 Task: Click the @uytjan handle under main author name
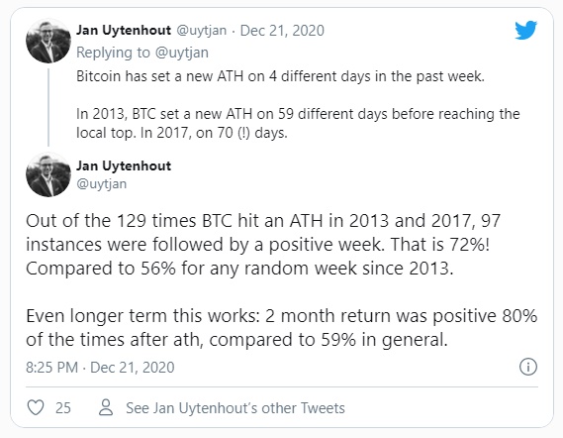[x=101, y=183]
